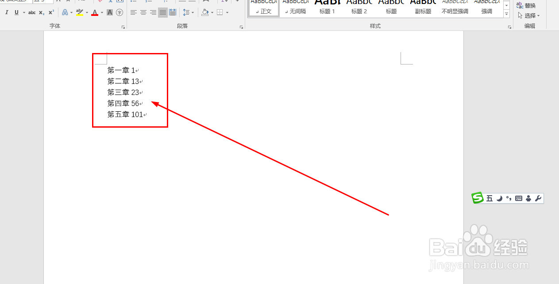
Task: Apply the 副标题 style
Action: coord(423,8)
